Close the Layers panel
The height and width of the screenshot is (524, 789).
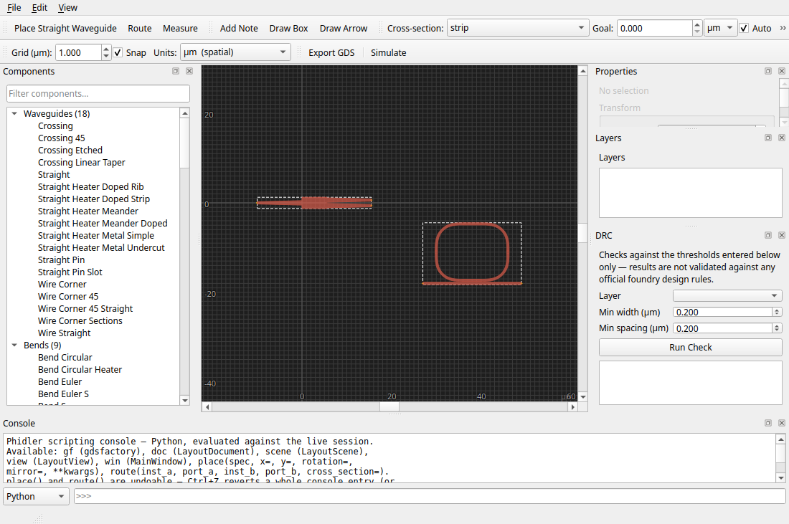[x=781, y=138]
